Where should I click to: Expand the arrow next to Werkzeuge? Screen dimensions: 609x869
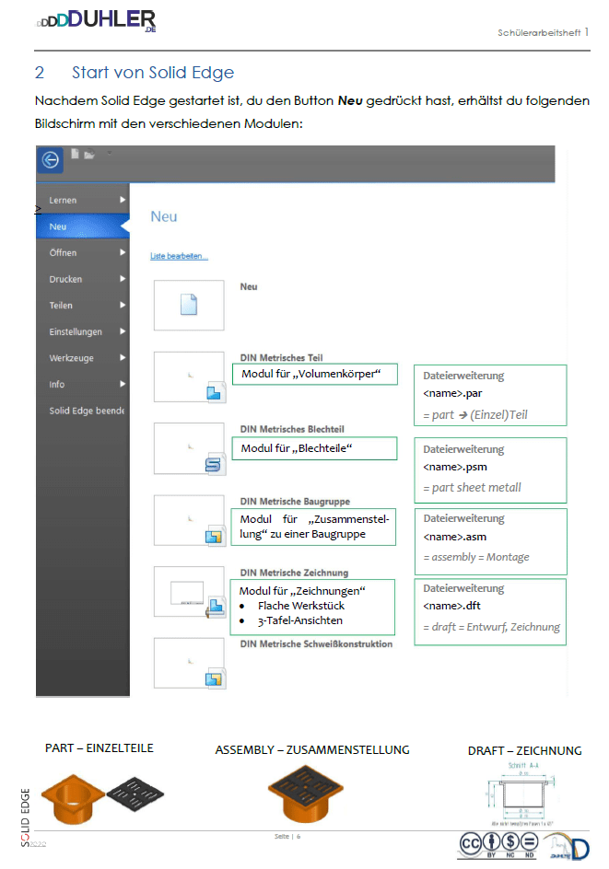tap(123, 357)
